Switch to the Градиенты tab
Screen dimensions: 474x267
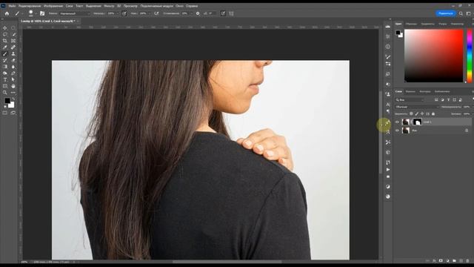tap(428, 24)
